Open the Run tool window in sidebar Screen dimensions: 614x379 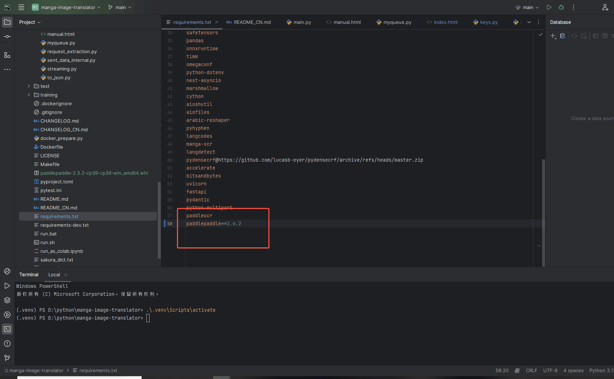coord(7,285)
